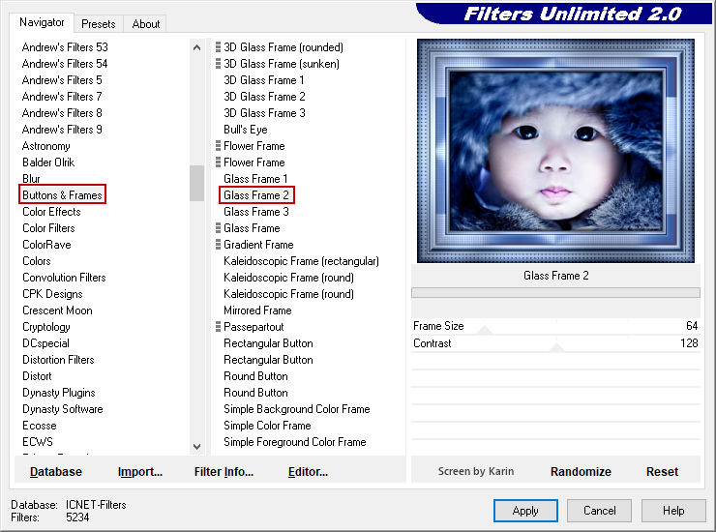Screen dimensions: 716x532
Task: Click the Contrast slider
Action: pos(555,343)
